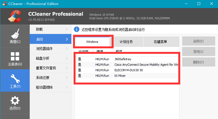This screenshot has height=119, width=218.
Task: Click the CCleaner logo in header
Action: [15, 16]
